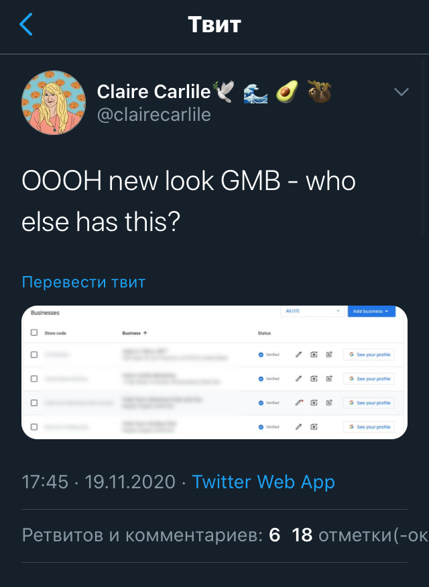Open the 'Add business' dropdown button
This screenshot has width=429, height=587.
(x=371, y=312)
